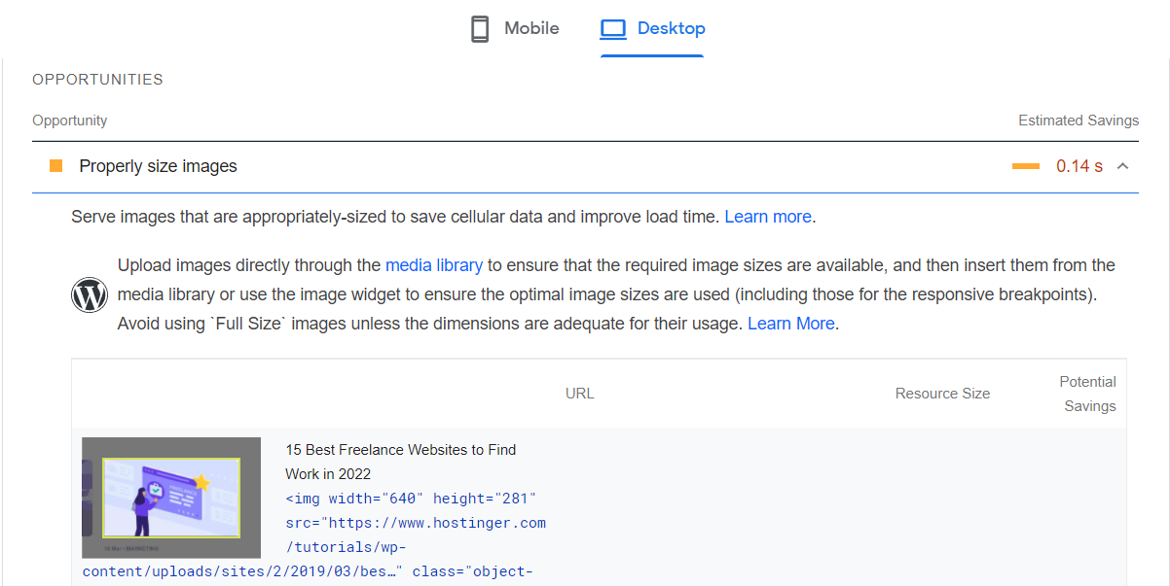1170x586 pixels.
Task: Click the laptop outline inside the Desktop tab
Action: click(x=613, y=28)
